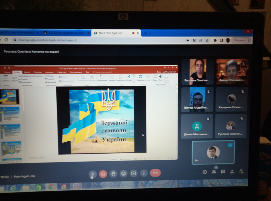Toggle the microphone in Meet controls
Viewport: 271px width, 201px height.
[92, 174]
